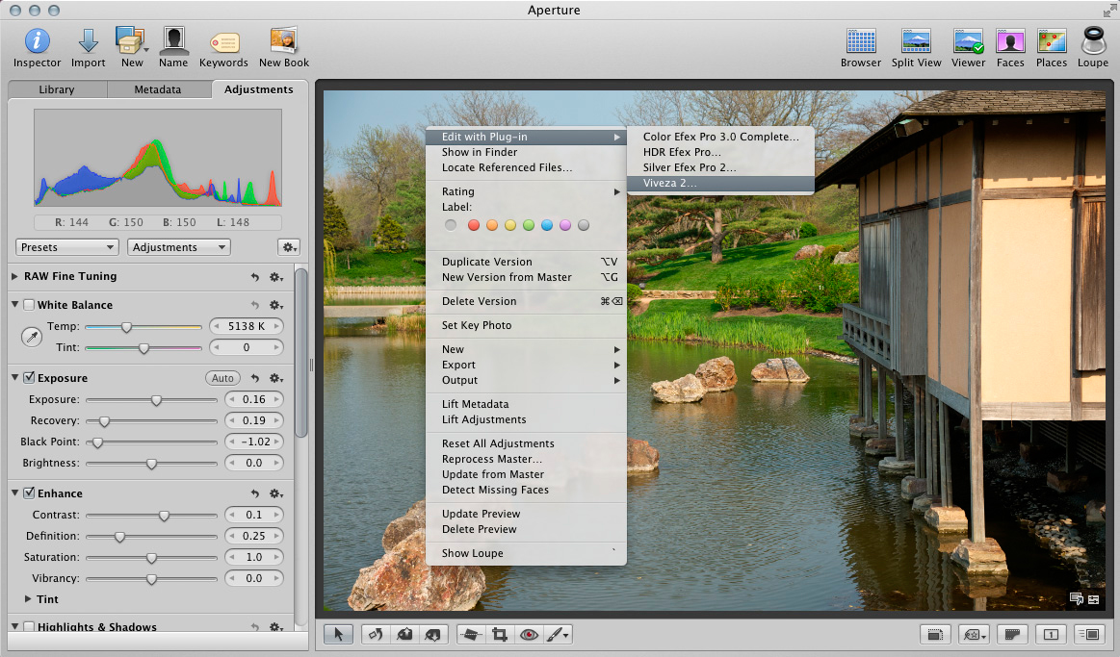Open the Presets dropdown
The height and width of the screenshot is (657, 1120).
pos(66,247)
